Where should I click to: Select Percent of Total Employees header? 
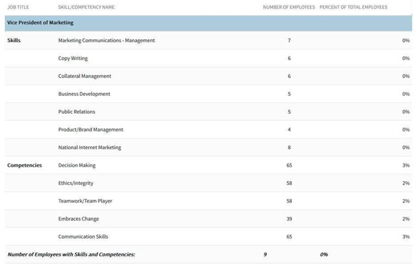pos(353,7)
